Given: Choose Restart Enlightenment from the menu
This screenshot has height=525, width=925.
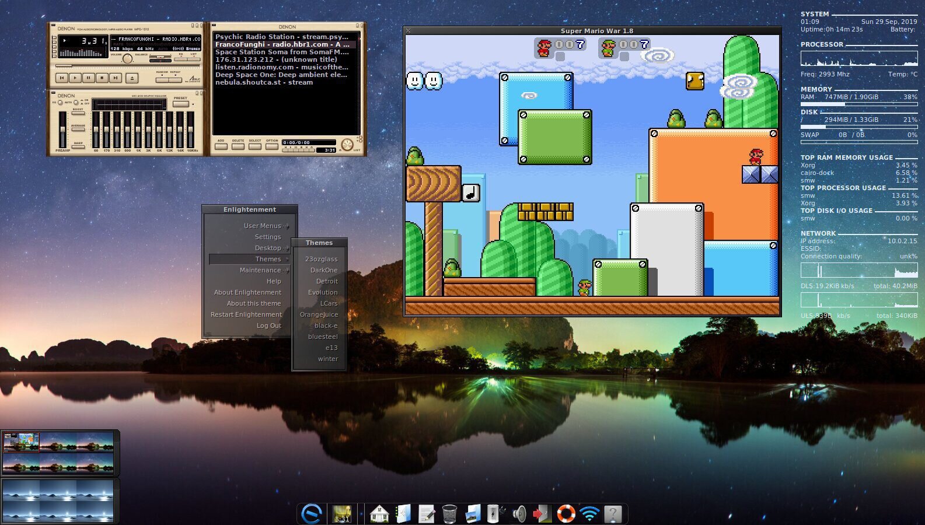Looking at the screenshot, I should pos(246,314).
